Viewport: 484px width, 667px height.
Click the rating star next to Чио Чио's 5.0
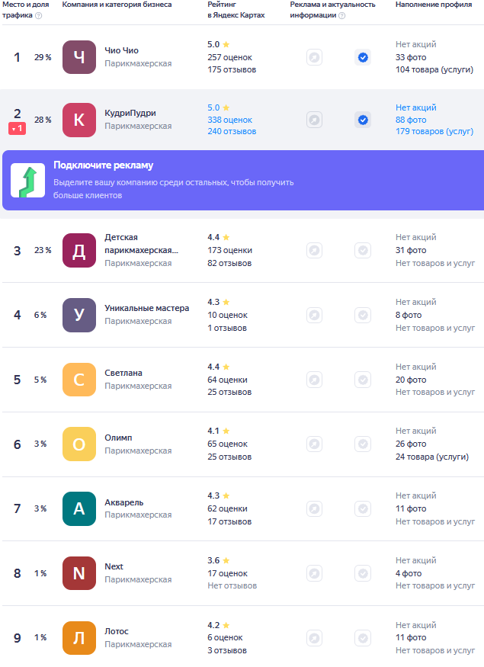tap(226, 44)
